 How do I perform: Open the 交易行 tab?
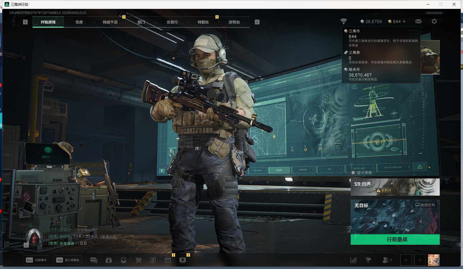172,22
